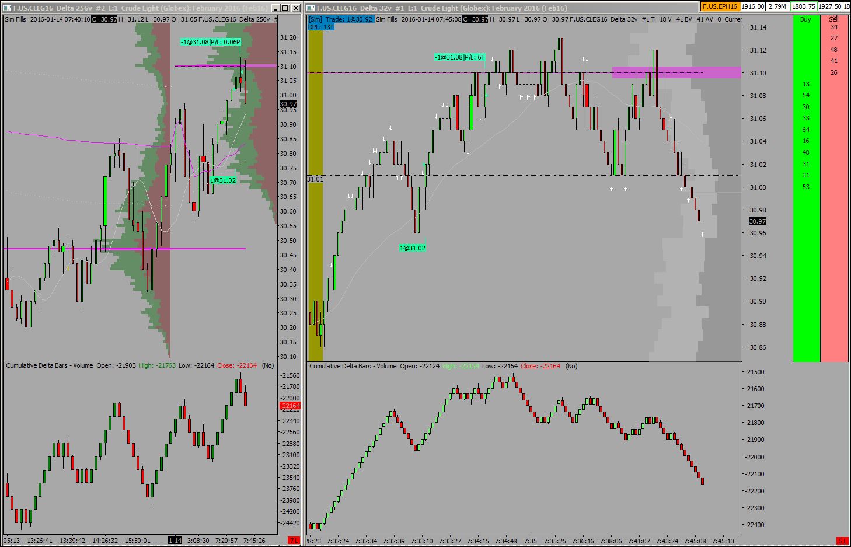Click the 7:32:24 time label on right chart axis
Image resolution: width=851 pixels, height=547 pixels.
[x=337, y=541]
